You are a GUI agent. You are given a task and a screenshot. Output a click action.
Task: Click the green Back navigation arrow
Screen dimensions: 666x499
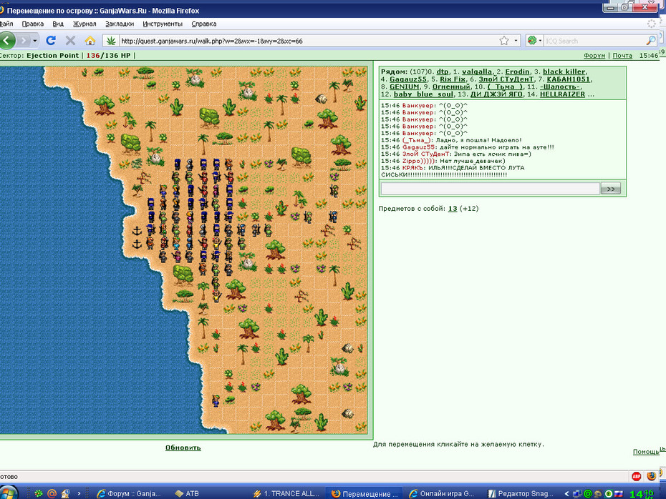click(6, 41)
